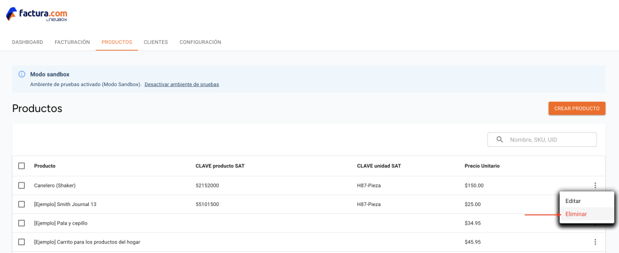Viewport: 619px width, 253px height.
Task: Click the Factura.com logo
Action: click(37, 14)
